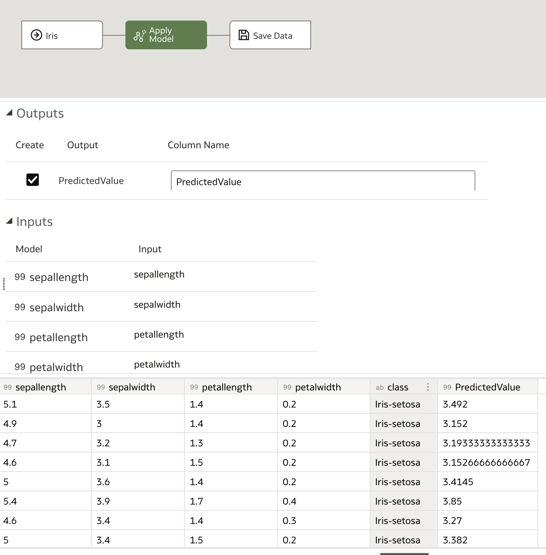Click the arrow icon in the Iris node

click(36, 35)
